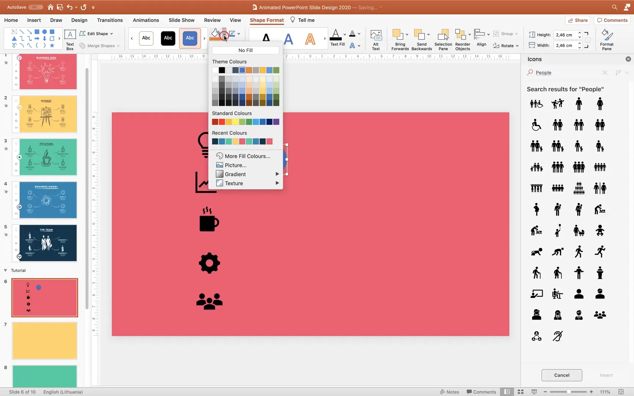Pick the red standard colour swatch

tap(222, 122)
